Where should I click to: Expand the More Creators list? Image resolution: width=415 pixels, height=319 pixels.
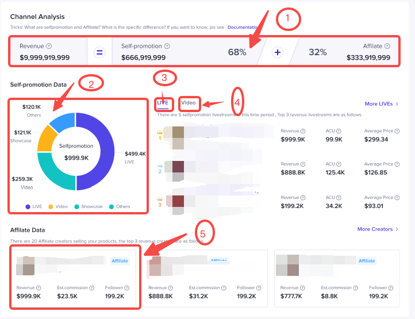378,229
